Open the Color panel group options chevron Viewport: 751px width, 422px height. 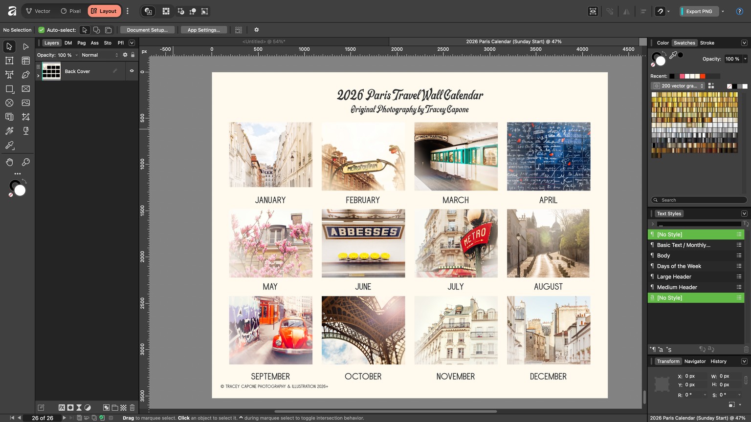pyautogui.click(x=744, y=43)
